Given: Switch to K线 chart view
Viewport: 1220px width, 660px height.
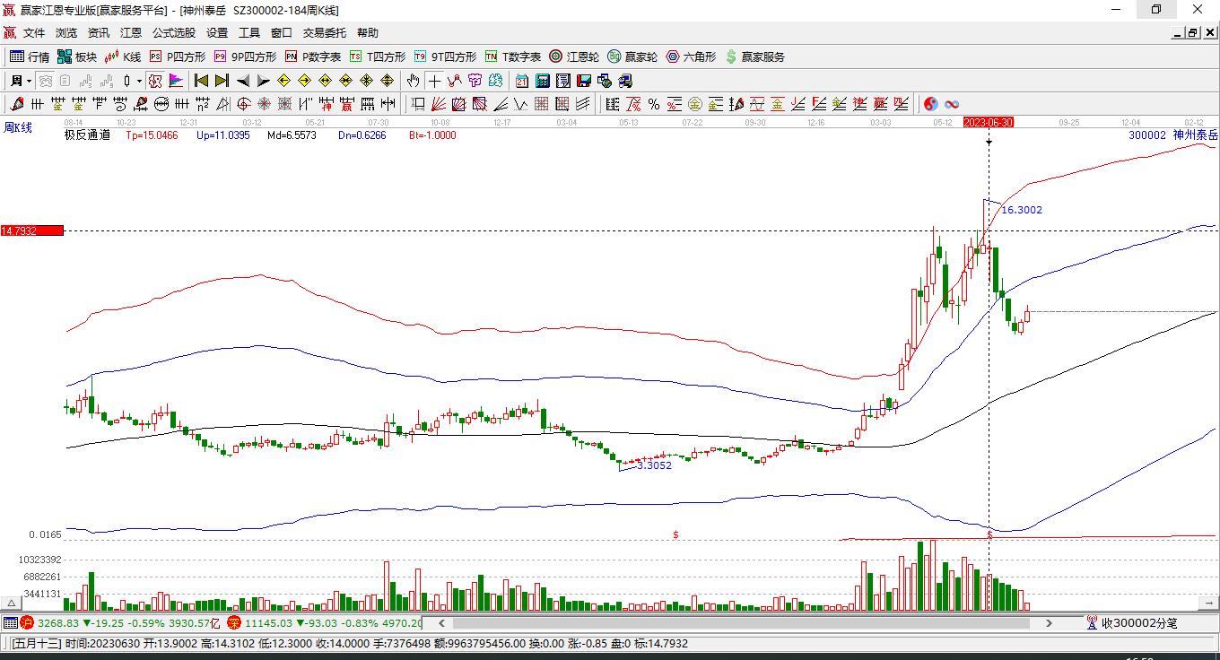Looking at the screenshot, I should [123, 56].
